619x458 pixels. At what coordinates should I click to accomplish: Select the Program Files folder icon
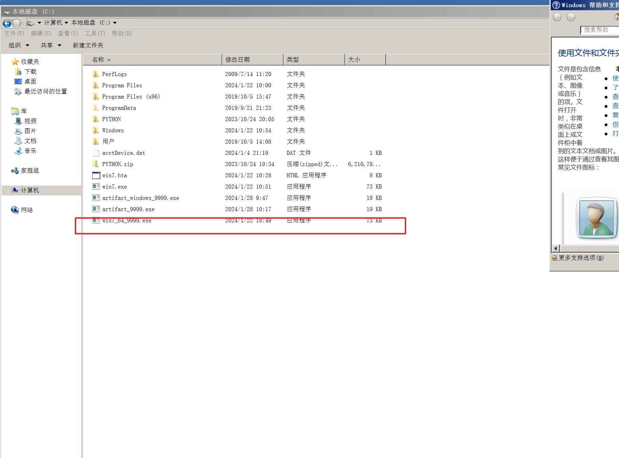96,85
